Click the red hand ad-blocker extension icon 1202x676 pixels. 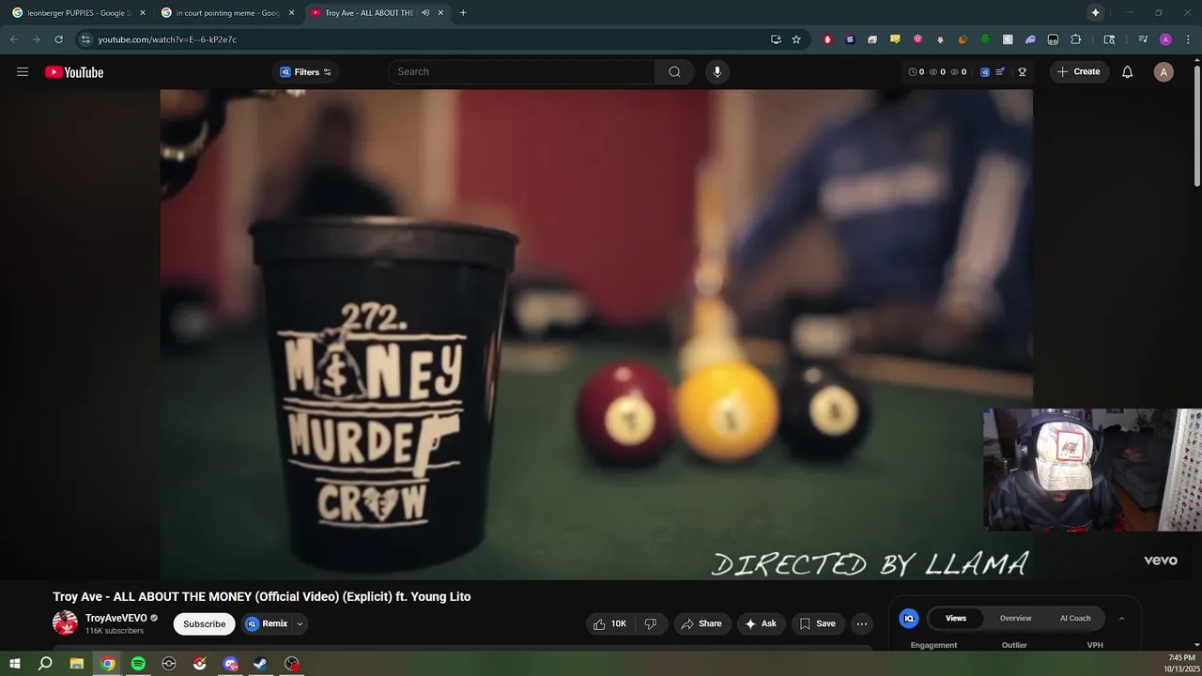[x=827, y=39]
